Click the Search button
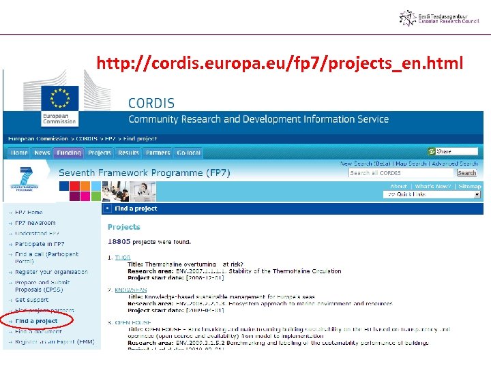Image resolution: width=491 pixels, height=368 pixels. pos(466,173)
